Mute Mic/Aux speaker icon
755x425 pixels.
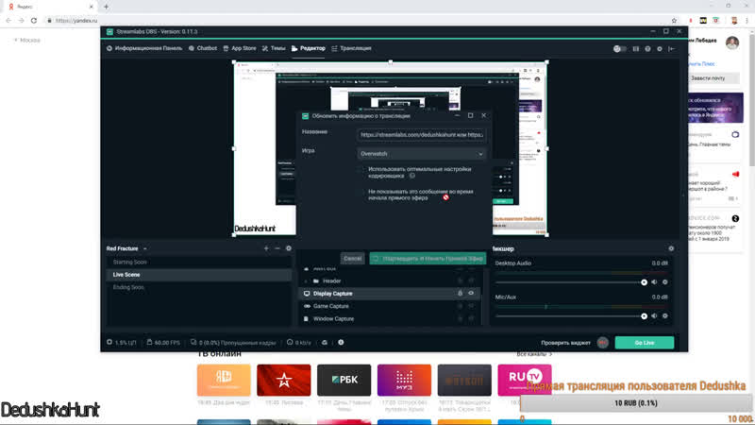(654, 316)
